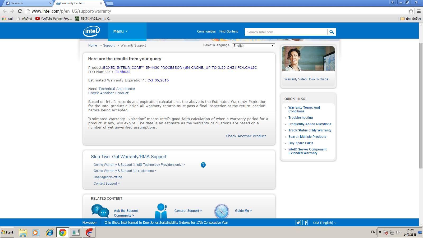Show hidden system tray icons
Screen dimensions: 423x238
[380, 232]
